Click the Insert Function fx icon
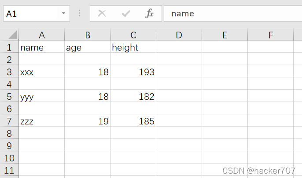The height and width of the screenshot is (178, 302). (149, 14)
